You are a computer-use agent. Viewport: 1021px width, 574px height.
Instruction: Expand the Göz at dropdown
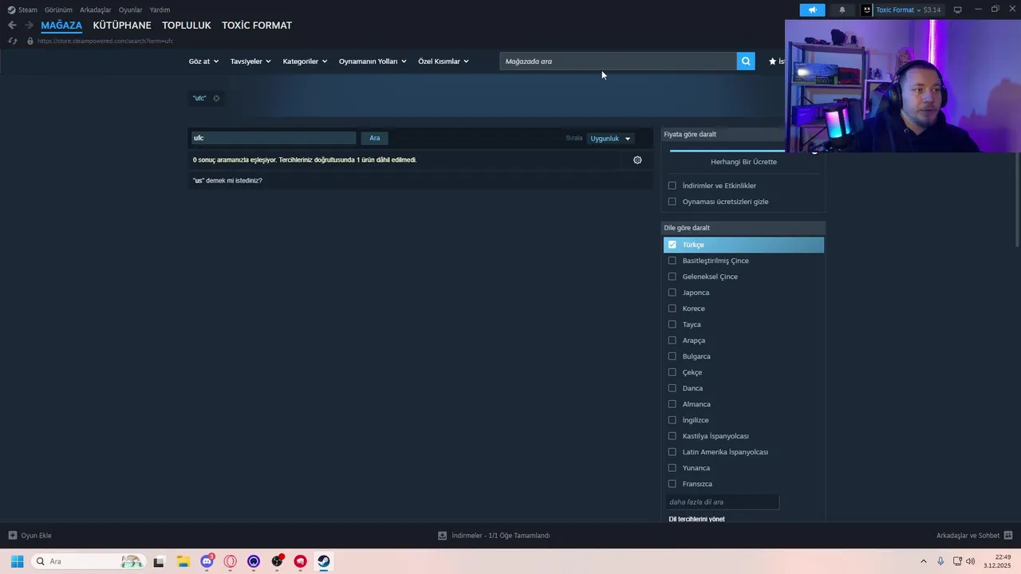tap(203, 61)
